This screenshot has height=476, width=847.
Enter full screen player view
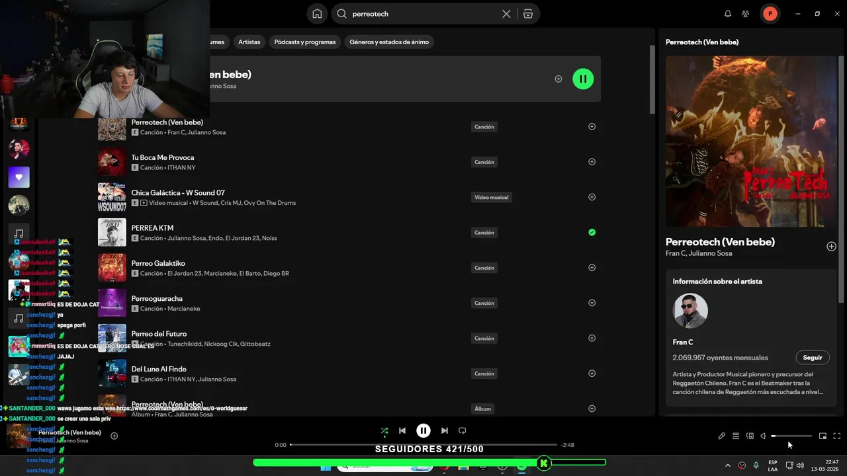[836, 436]
